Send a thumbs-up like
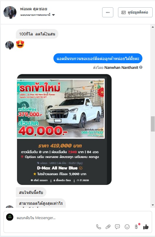 tap(146, 227)
